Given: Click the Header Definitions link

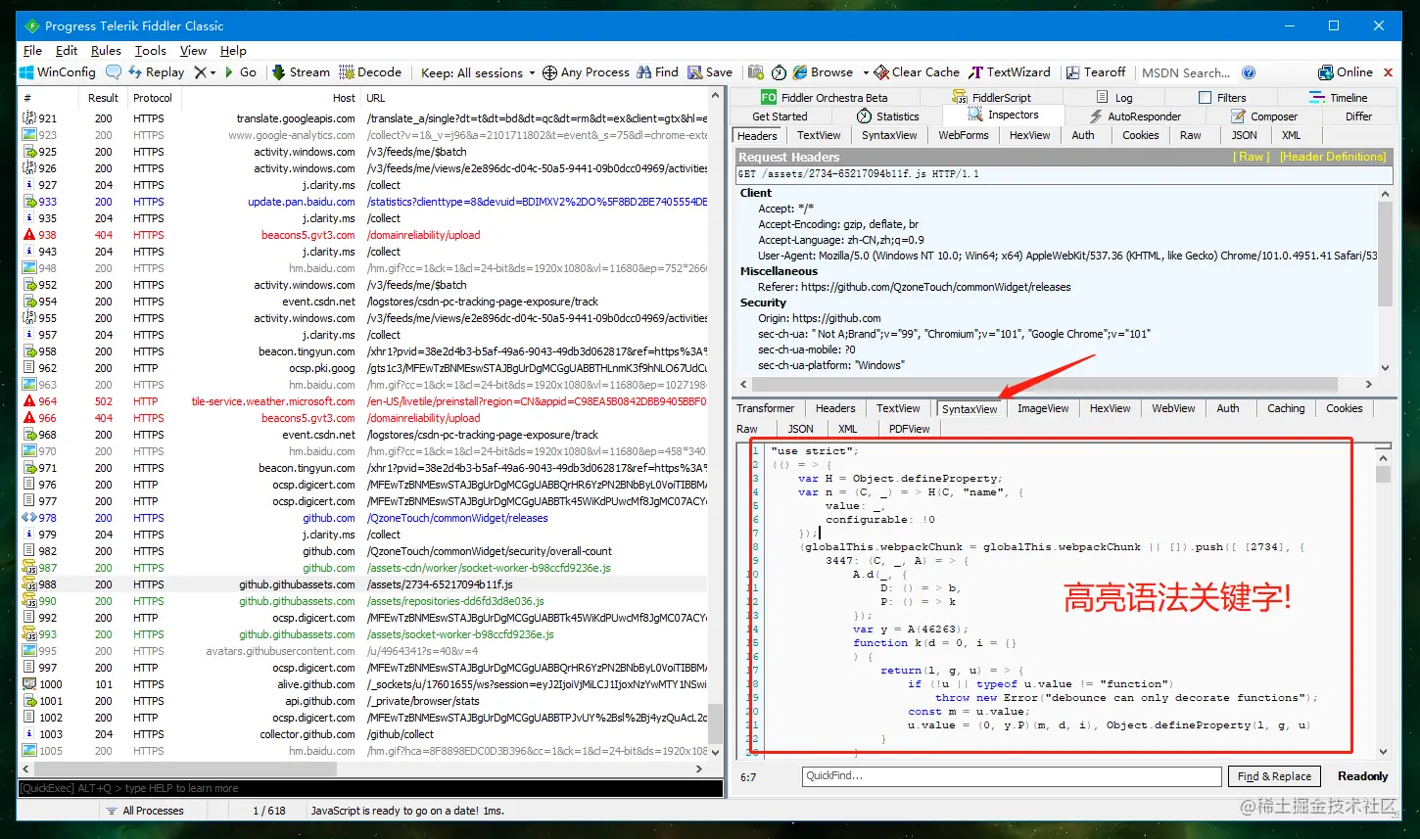Looking at the screenshot, I should (x=1333, y=157).
